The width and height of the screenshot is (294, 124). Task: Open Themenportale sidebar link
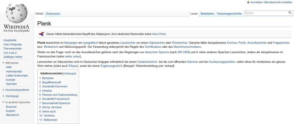click(x=13, y=49)
